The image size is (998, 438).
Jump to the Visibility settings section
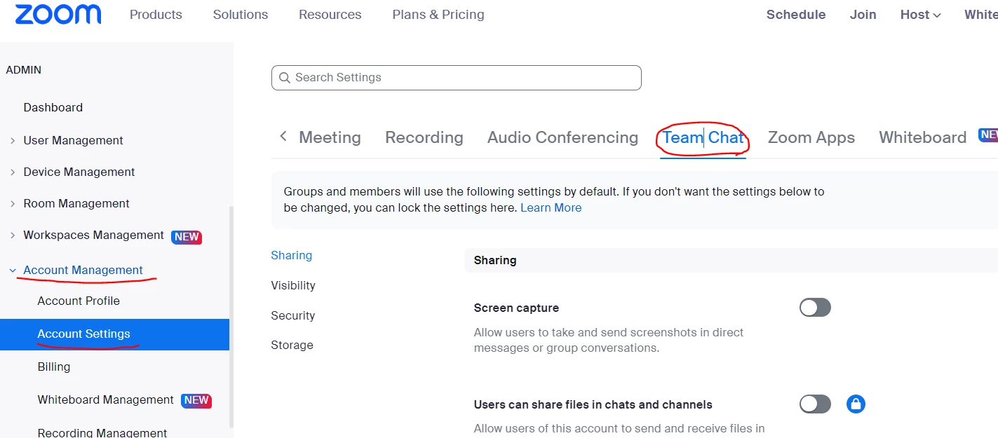click(x=293, y=285)
